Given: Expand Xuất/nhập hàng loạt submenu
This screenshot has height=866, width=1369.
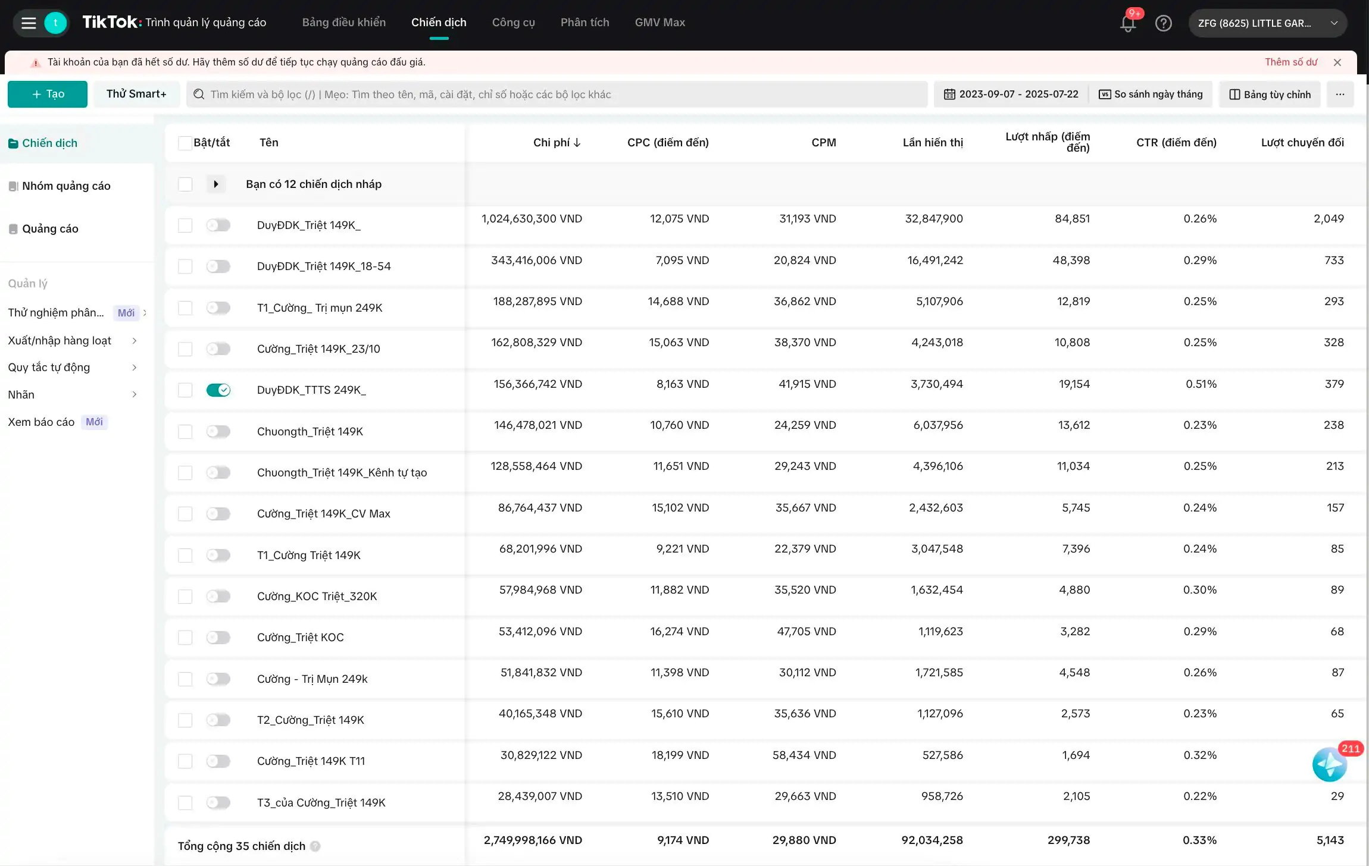Looking at the screenshot, I should pyautogui.click(x=135, y=341).
